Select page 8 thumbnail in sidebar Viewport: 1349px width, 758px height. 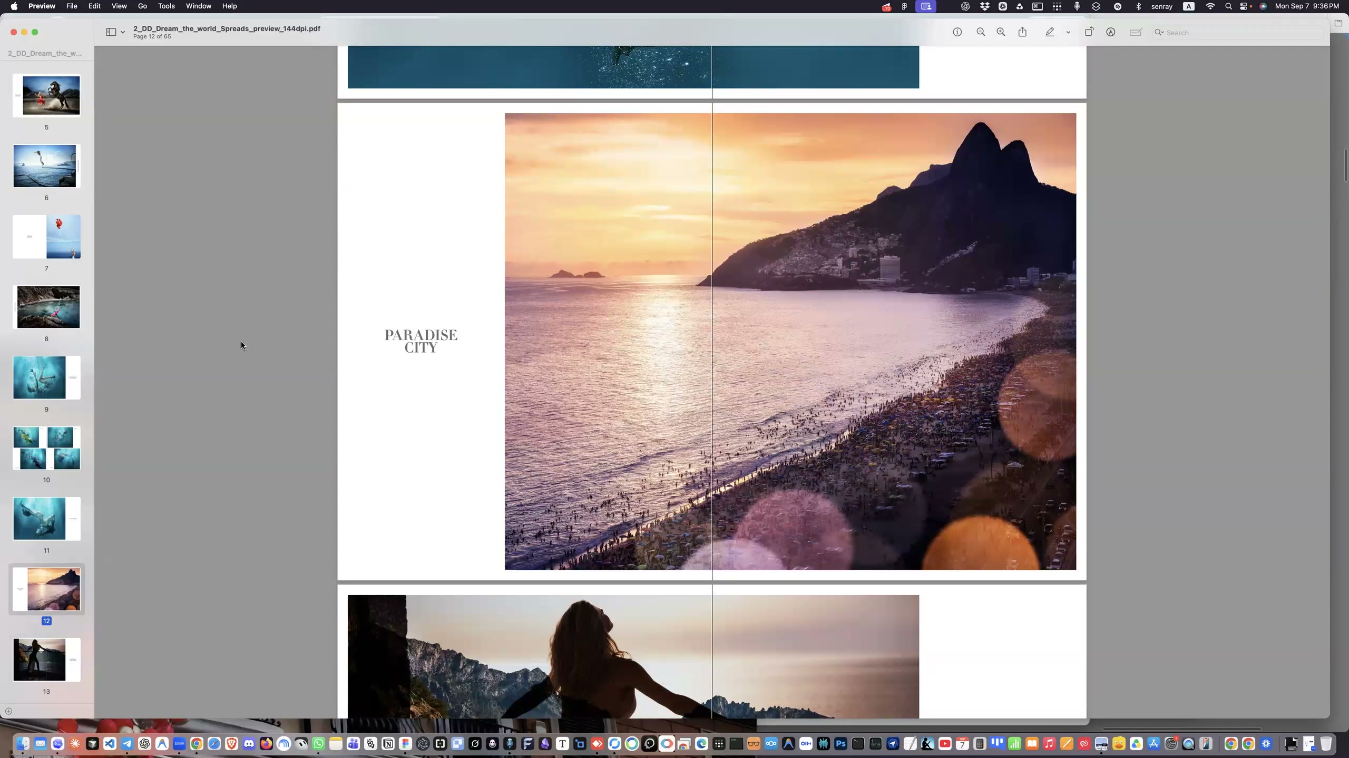pos(47,307)
